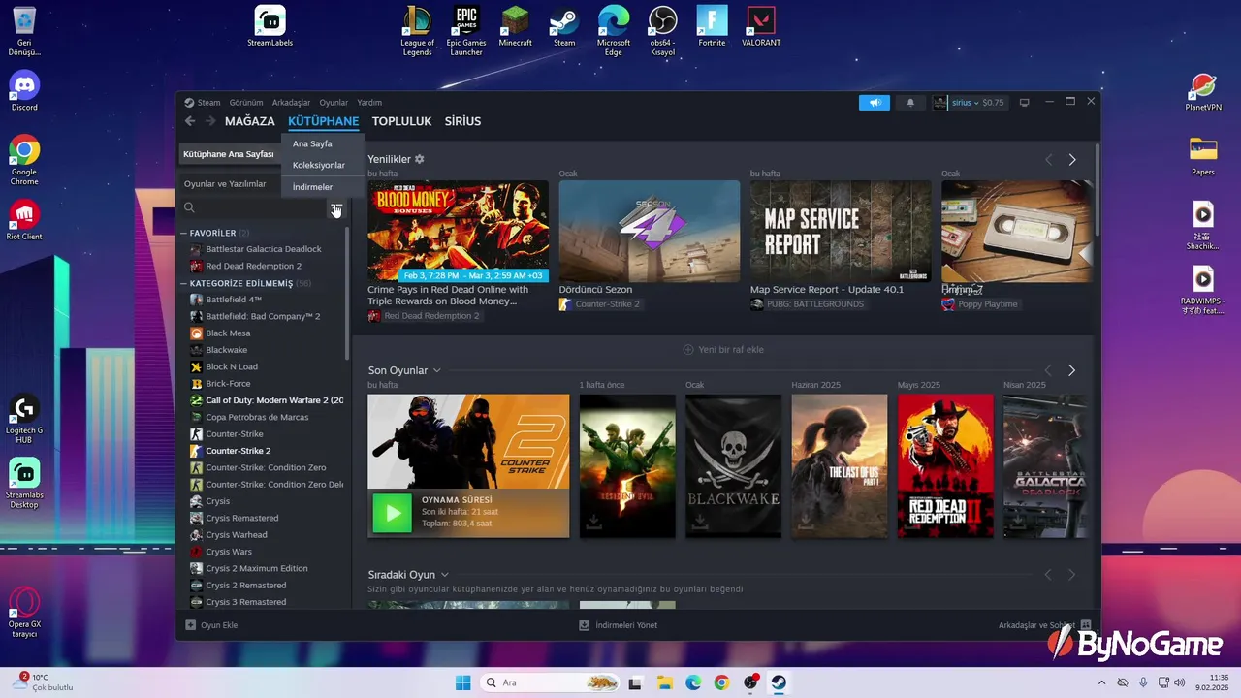This screenshot has width=1241, height=698.
Task: Click Arkadaşlar ve Sohbet link
Action: 1037,625
